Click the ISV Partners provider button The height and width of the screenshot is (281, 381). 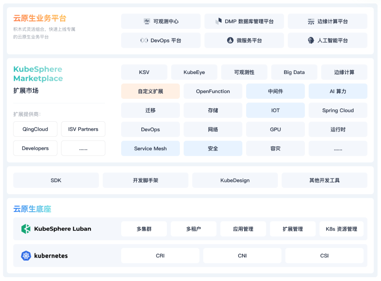pyautogui.click(x=83, y=129)
